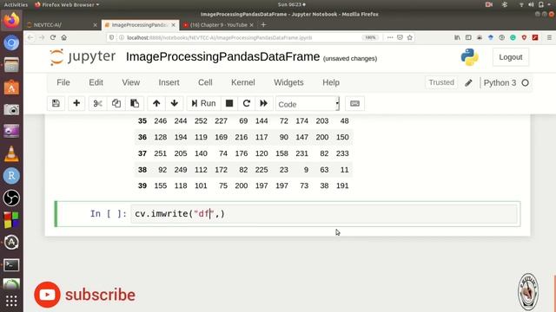Open Terminal from the dock
Image resolution: width=556 pixels, height=312 pixels.
click(x=11, y=265)
